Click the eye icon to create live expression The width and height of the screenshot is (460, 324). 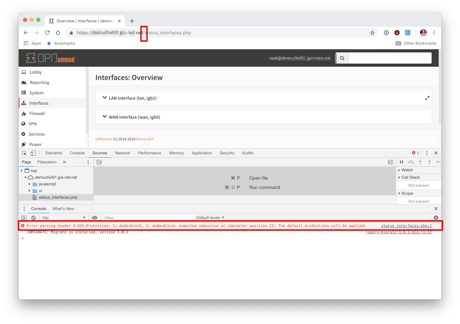[95, 217]
